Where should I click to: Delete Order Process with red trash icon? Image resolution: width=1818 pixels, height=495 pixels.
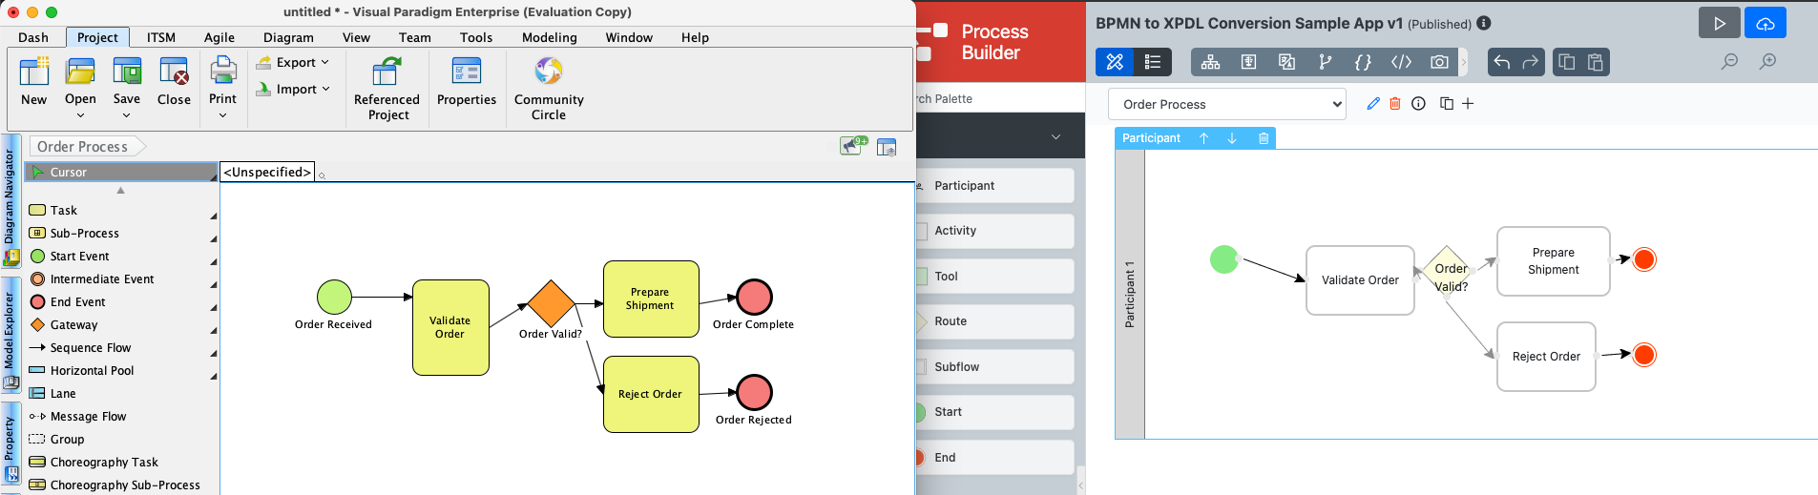[1395, 103]
